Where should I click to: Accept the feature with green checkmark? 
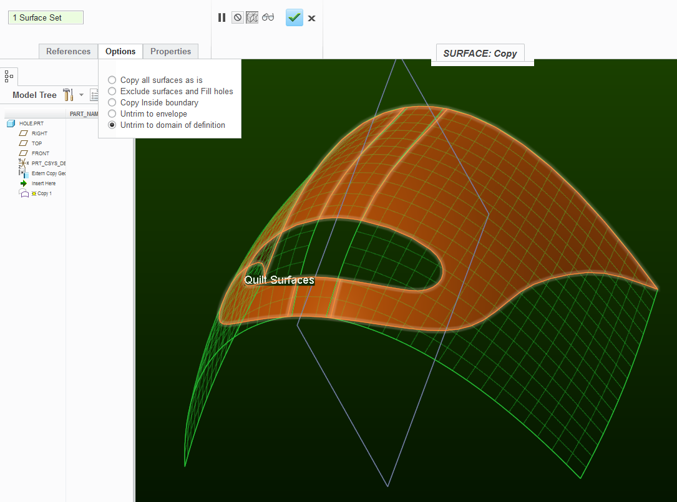[x=295, y=17]
